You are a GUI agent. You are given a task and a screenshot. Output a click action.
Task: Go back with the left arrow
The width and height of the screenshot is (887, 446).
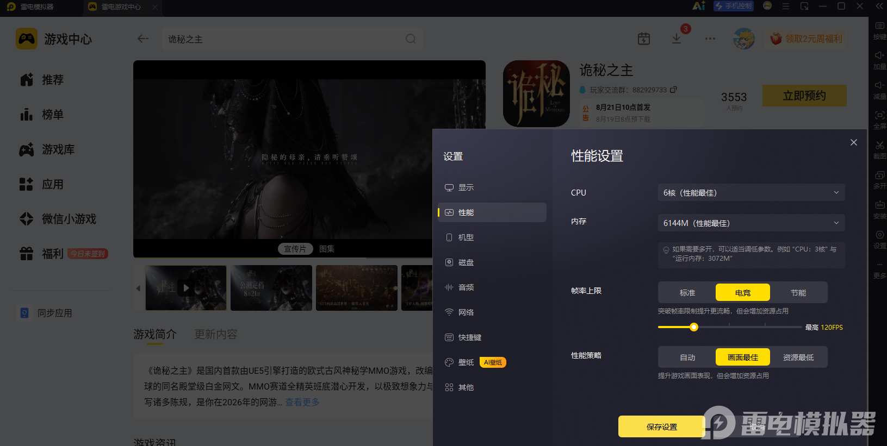(x=143, y=39)
